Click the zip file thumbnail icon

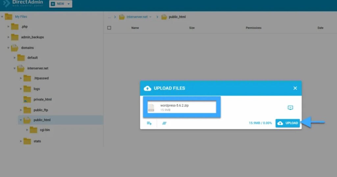coord(151,108)
